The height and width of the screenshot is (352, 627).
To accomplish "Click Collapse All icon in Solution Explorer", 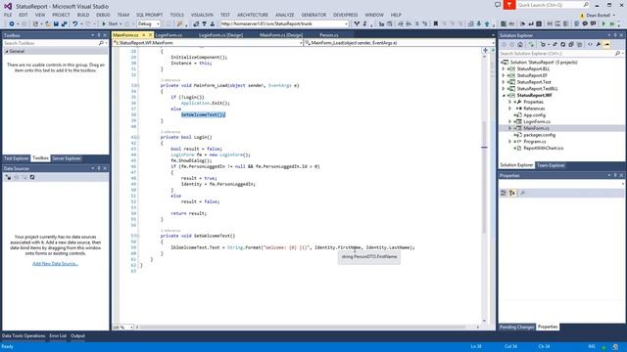I will [571, 44].
